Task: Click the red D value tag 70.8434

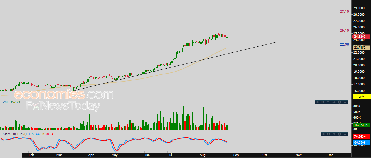Action: [361, 136]
